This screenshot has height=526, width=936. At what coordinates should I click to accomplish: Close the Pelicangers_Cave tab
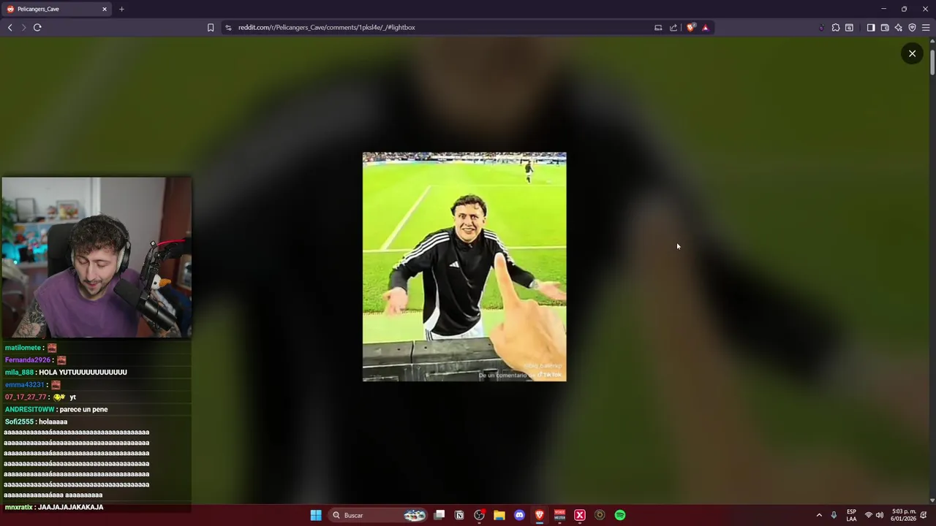[104, 9]
